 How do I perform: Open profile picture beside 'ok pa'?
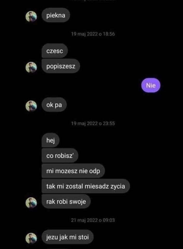point(31,106)
